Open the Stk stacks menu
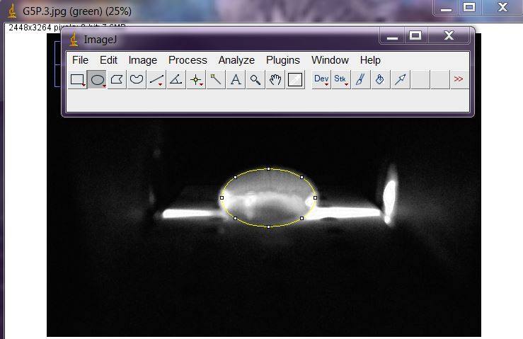This screenshot has width=523, height=339. click(341, 80)
